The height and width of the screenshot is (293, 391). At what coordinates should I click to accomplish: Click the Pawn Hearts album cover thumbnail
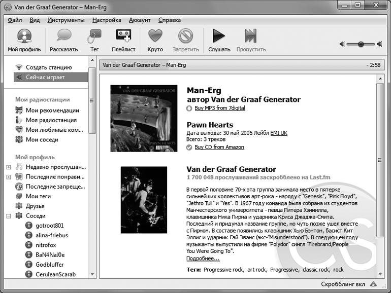point(144,118)
